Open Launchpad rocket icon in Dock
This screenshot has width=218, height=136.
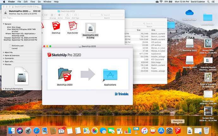[x=28, y=131]
